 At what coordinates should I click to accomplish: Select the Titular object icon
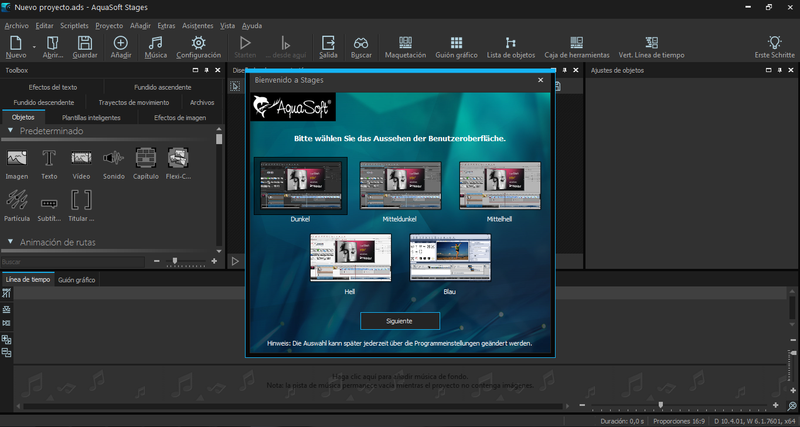[81, 200]
